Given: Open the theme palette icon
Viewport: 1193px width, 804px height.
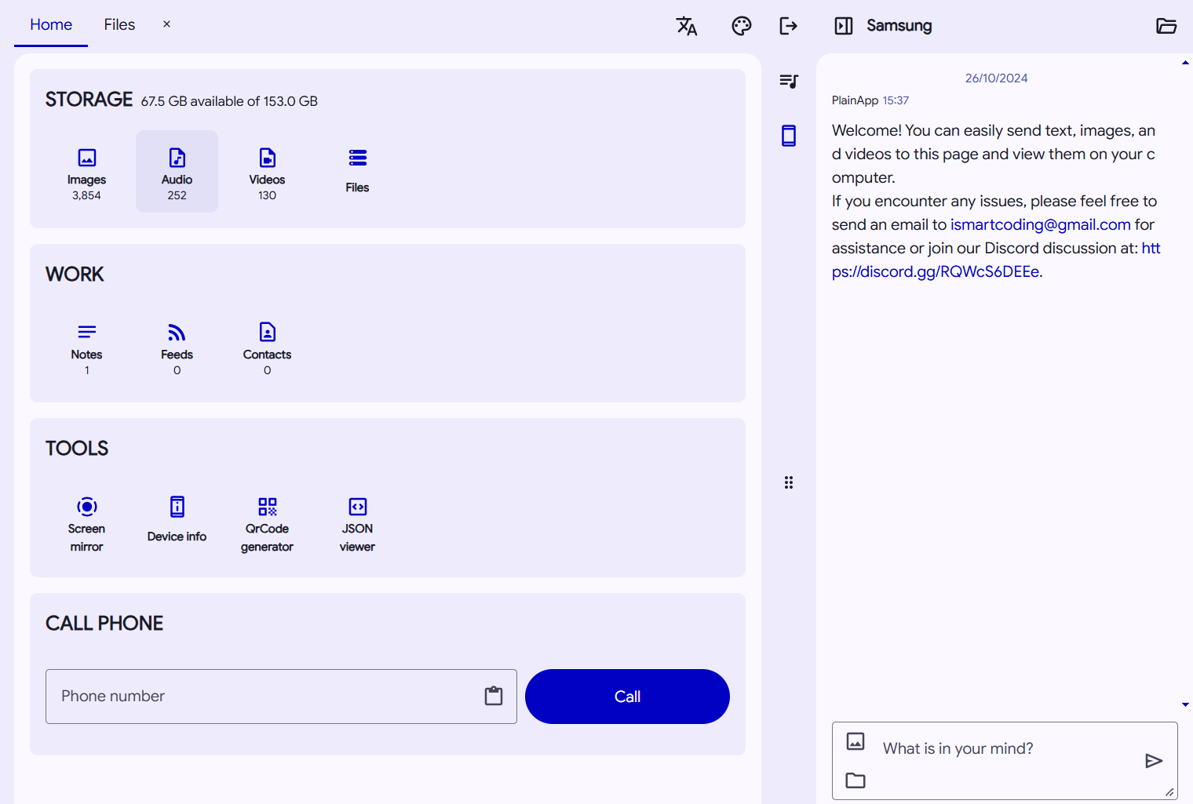Looking at the screenshot, I should point(742,26).
